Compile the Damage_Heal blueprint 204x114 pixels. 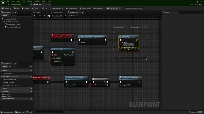click(x=5, y=9)
